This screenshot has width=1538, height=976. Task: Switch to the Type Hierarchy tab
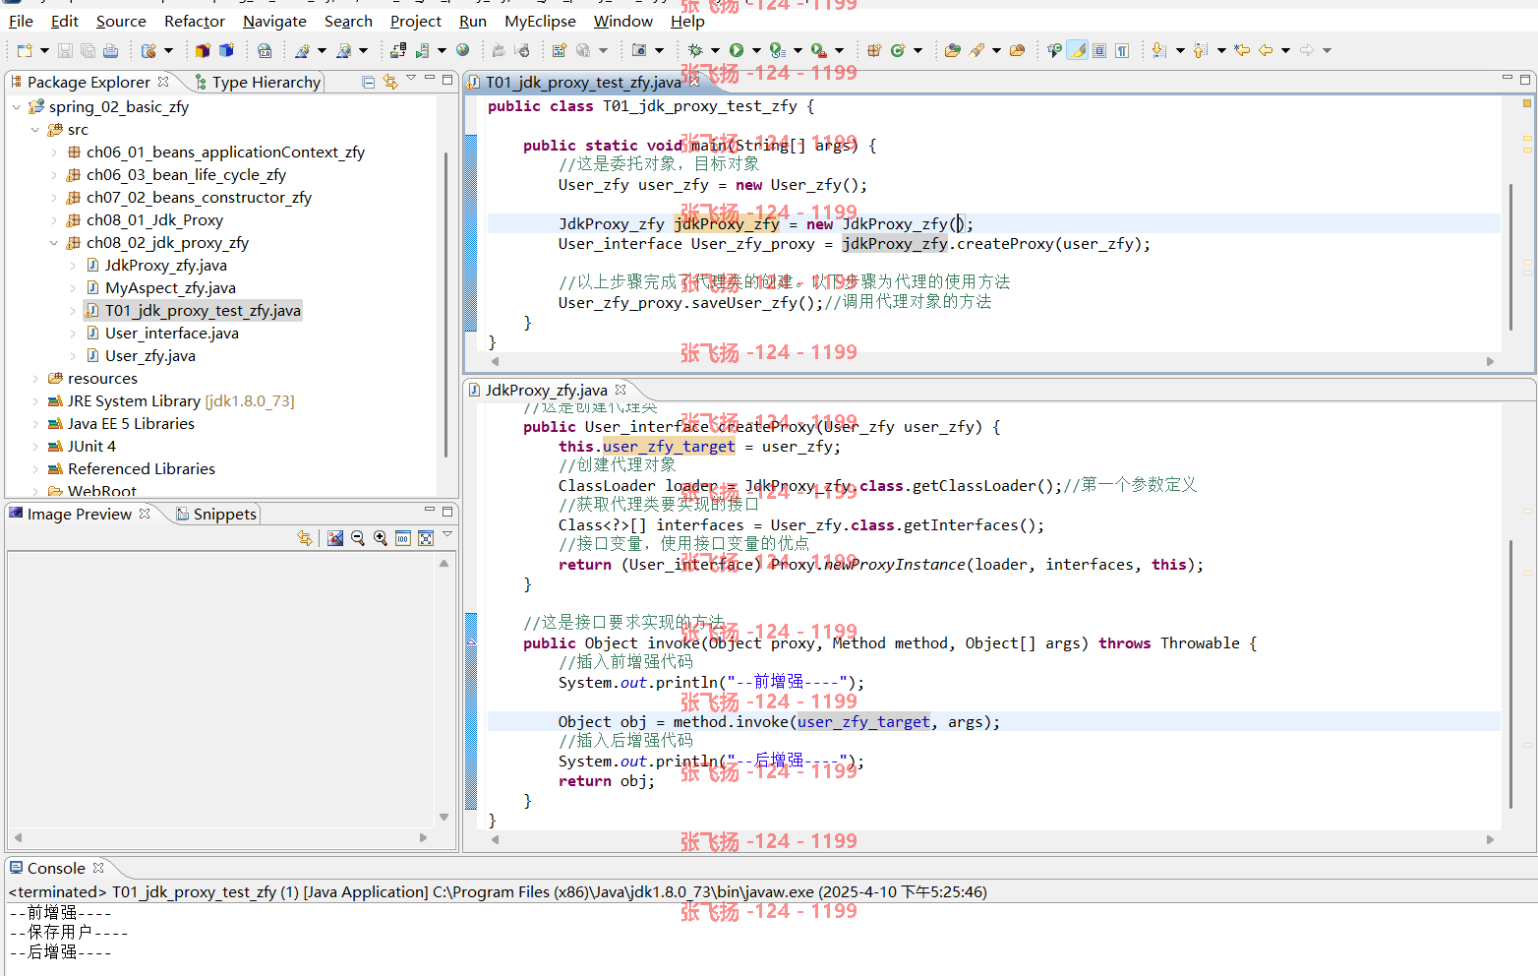(x=258, y=83)
